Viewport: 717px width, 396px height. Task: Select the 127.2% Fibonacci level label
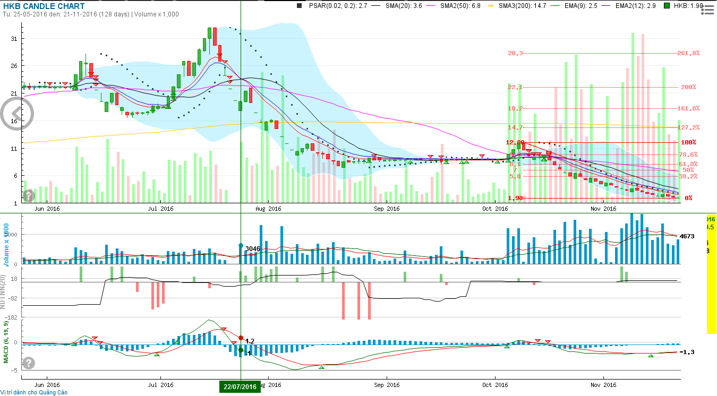[688, 127]
